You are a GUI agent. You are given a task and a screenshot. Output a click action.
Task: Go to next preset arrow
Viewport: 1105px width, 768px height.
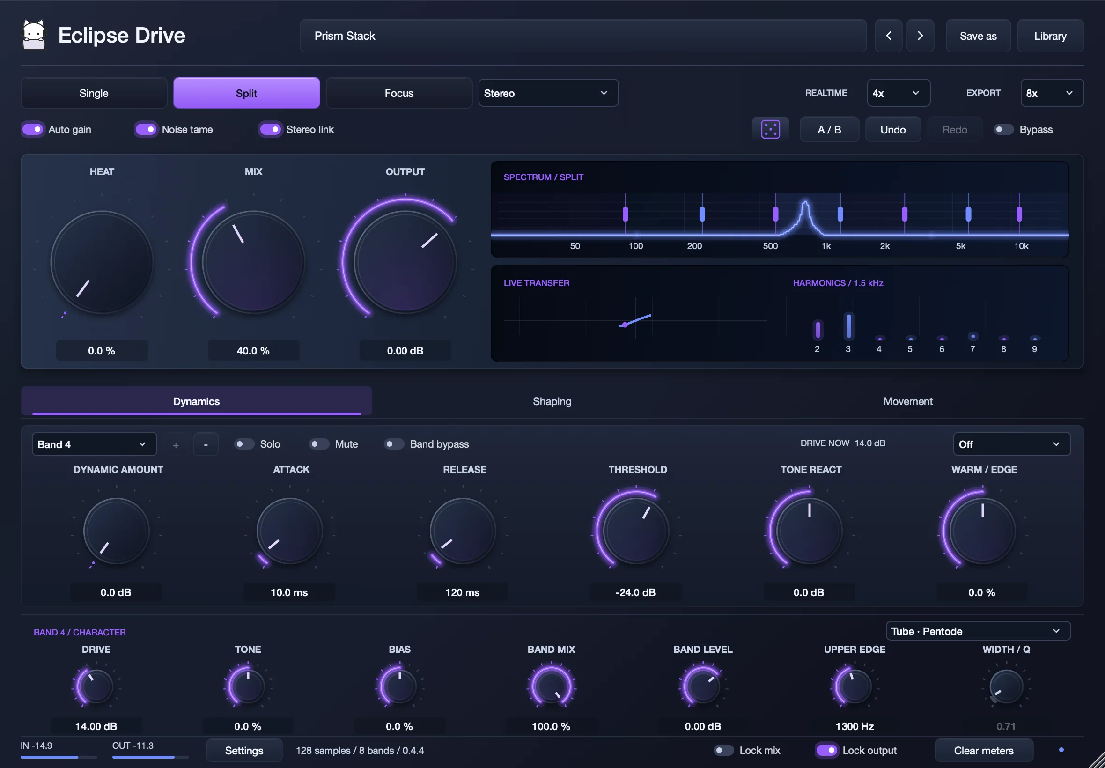(x=920, y=36)
